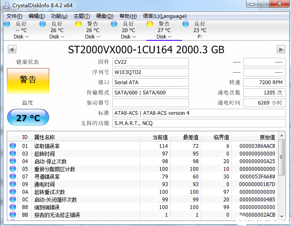Click the 6269 小时 power-on hours field
Image resolution: width=291 pixels, height=226 pixels.
tap(265, 103)
